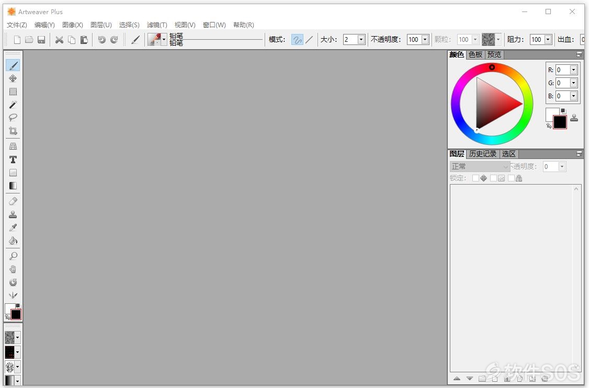
Task: Select the Magic Wand tool
Action: (x=13, y=105)
